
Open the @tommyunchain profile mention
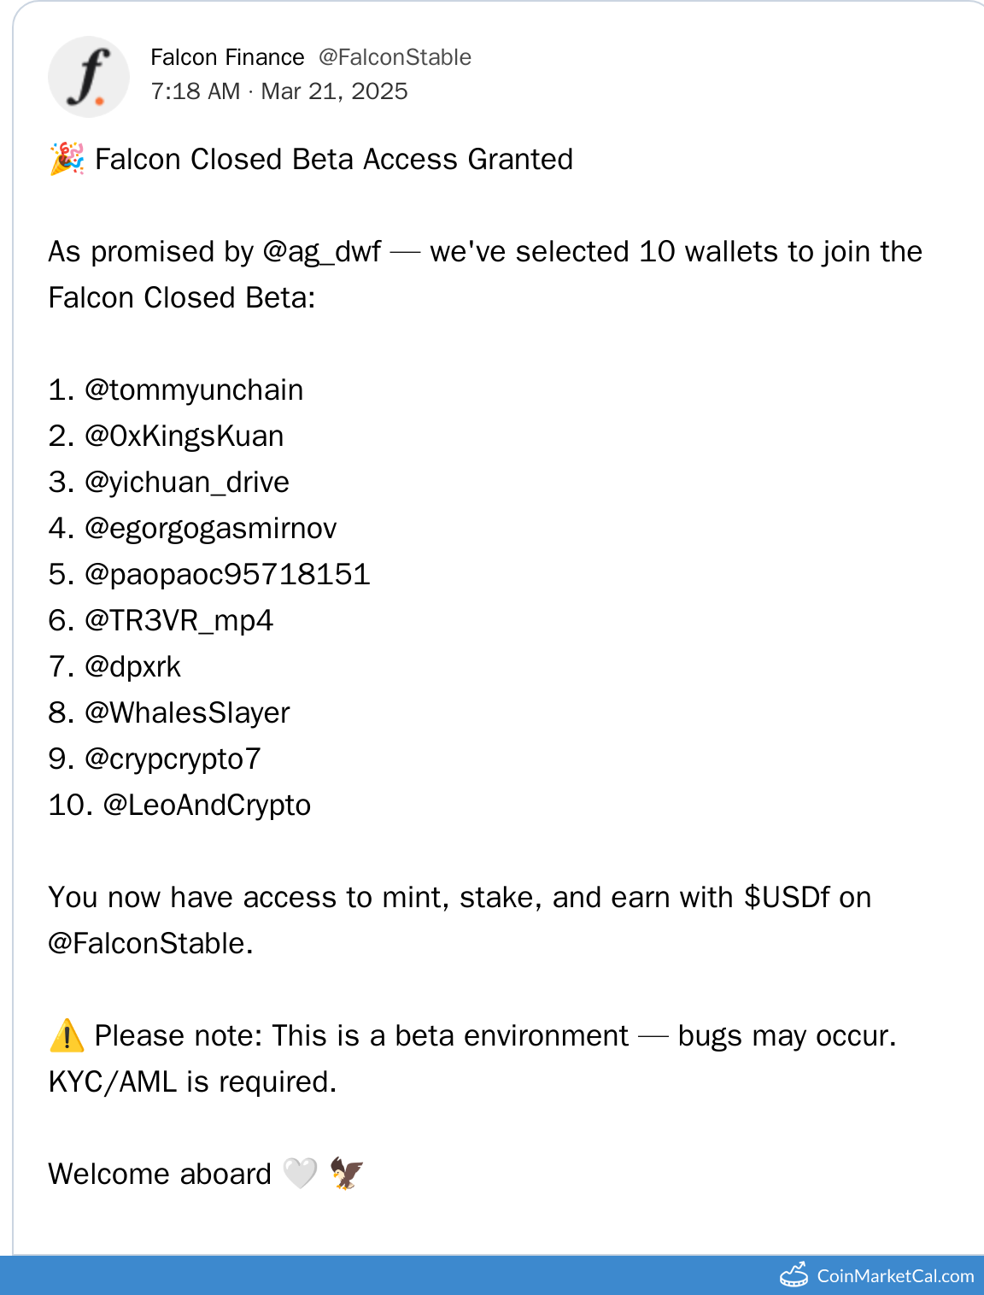click(x=194, y=390)
